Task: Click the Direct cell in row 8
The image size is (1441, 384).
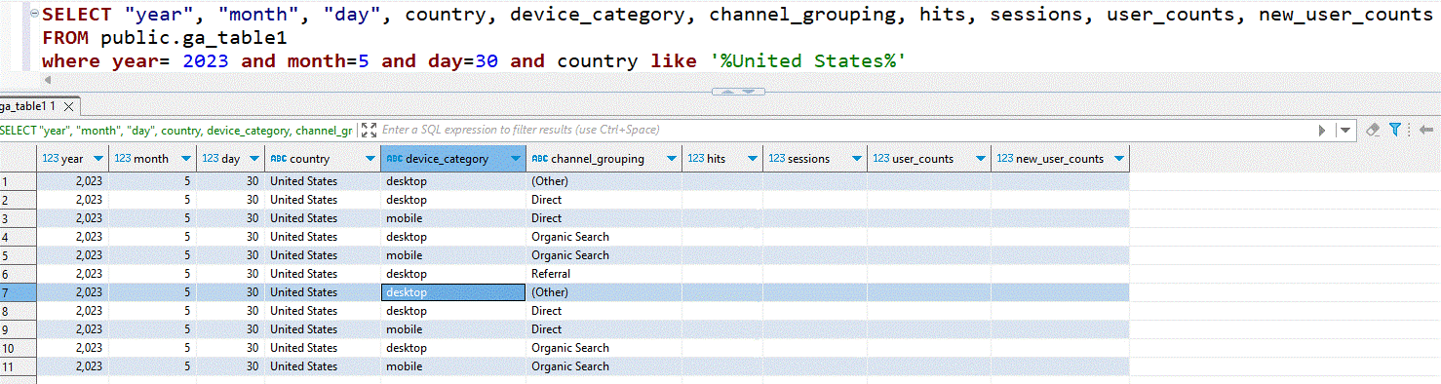Action: (604, 311)
